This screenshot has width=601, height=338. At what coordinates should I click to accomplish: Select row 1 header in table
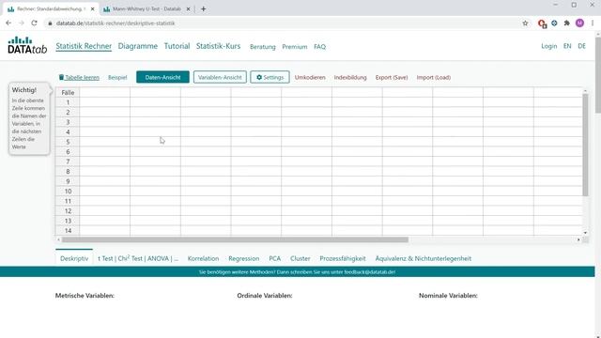pos(68,102)
